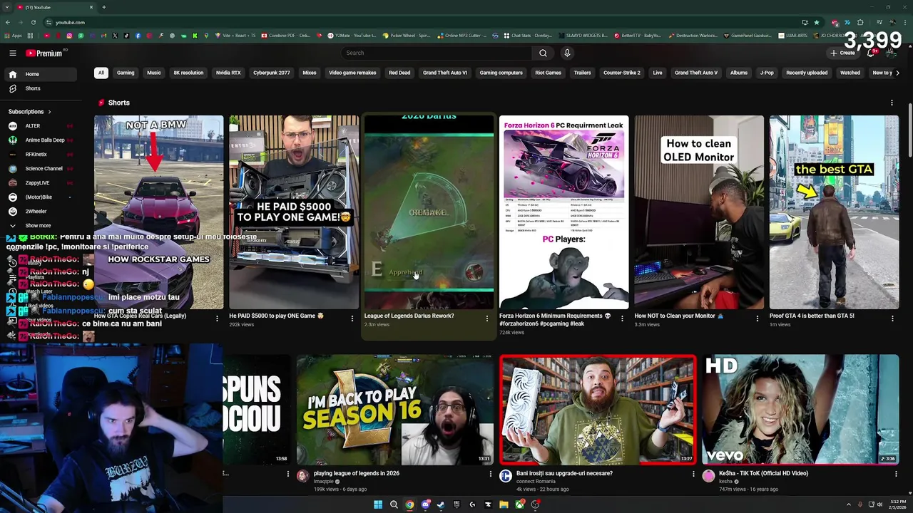
Task: Open 'Proof GTA 4 is better' short
Action: point(834,212)
